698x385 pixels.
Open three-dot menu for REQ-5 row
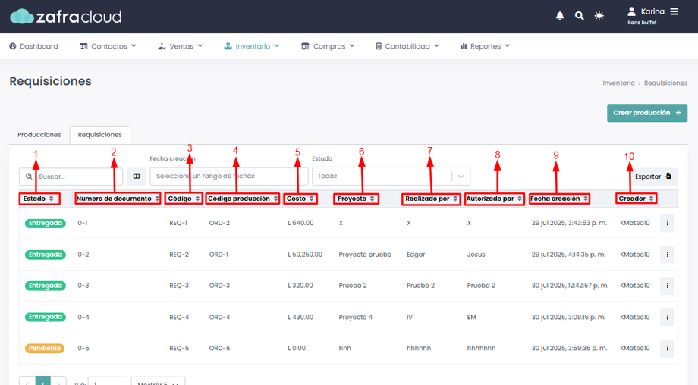point(668,349)
